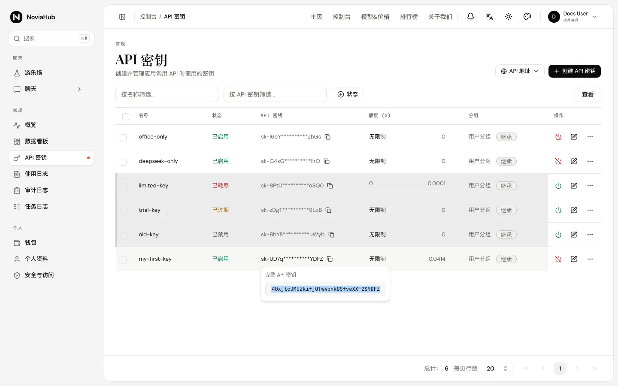The width and height of the screenshot is (618, 386).
Task: Copy the office-only API key
Action: click(327, 137)
